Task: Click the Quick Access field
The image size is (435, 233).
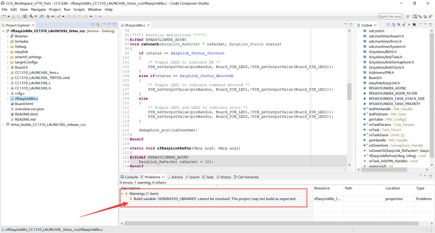Action: (390, 17)
